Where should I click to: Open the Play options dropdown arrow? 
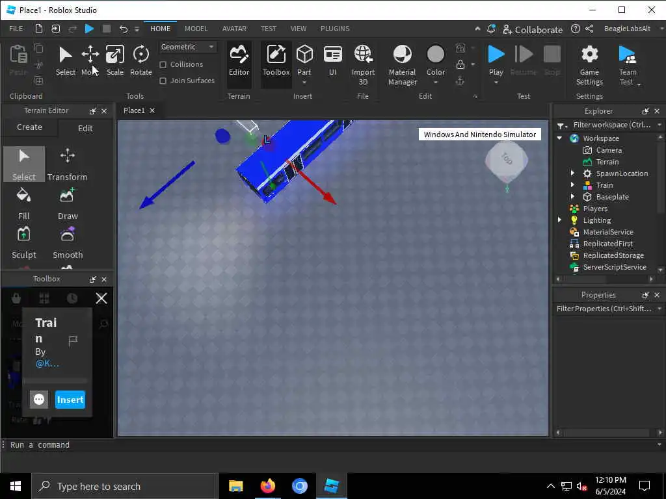click(496, 83)
